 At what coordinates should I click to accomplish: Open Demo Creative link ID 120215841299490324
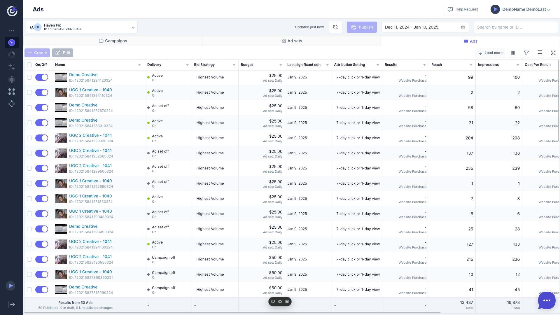coord(83,226)
